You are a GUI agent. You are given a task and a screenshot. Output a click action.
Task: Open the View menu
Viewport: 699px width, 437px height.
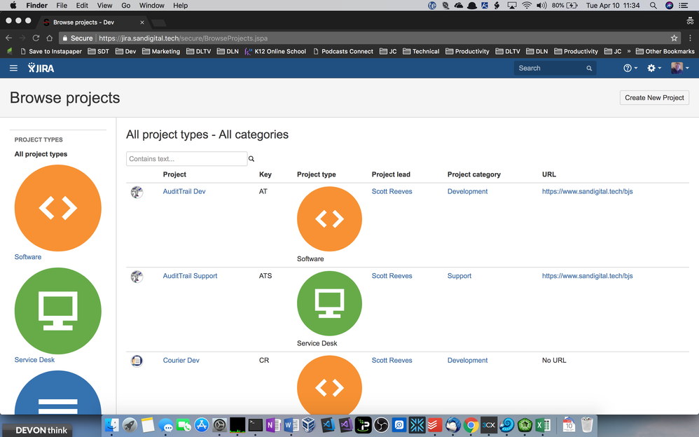click(104, 6)
